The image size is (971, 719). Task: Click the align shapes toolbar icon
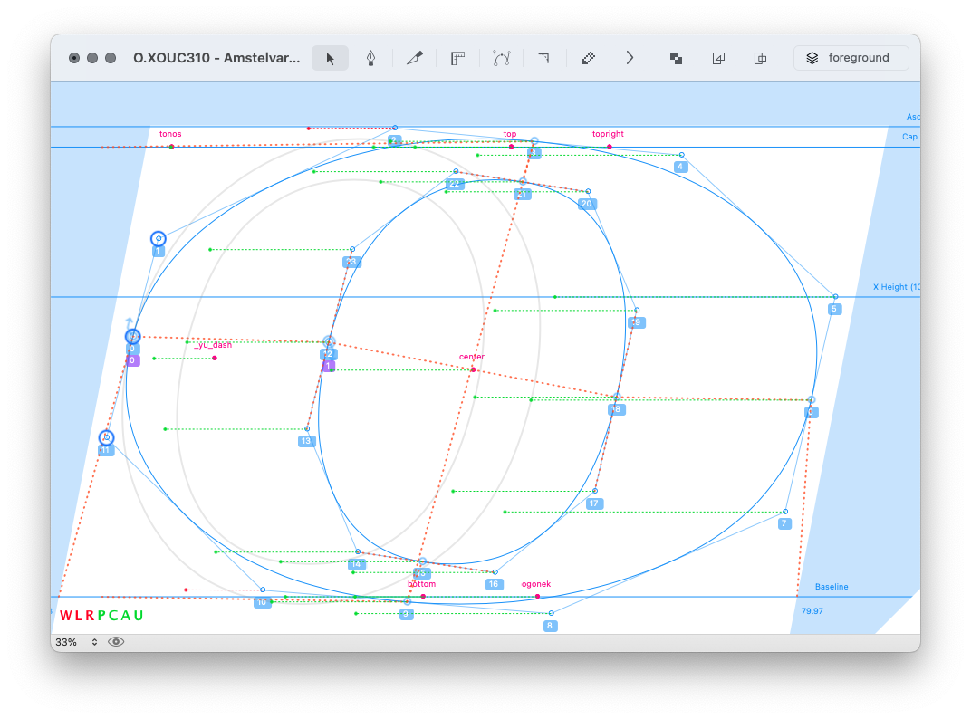[x=761, y=58]
